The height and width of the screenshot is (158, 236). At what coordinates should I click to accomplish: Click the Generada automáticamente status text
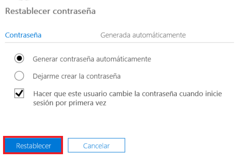point(143,35)
